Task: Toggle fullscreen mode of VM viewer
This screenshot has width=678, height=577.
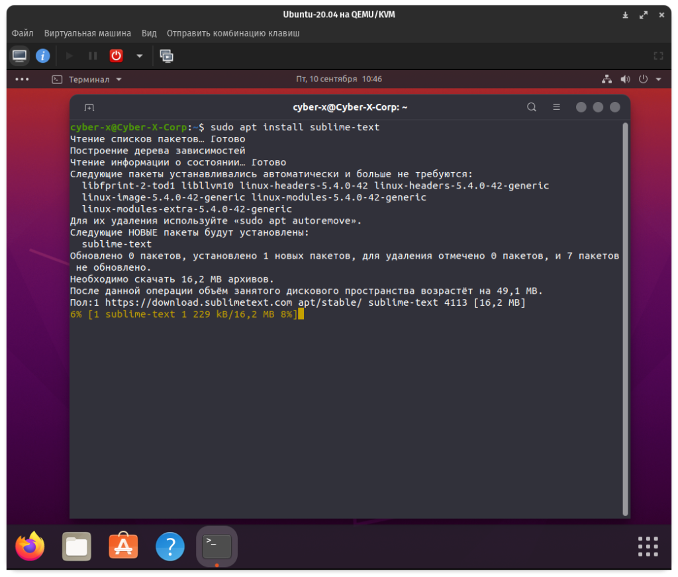Action: click(x=658, y=56)
